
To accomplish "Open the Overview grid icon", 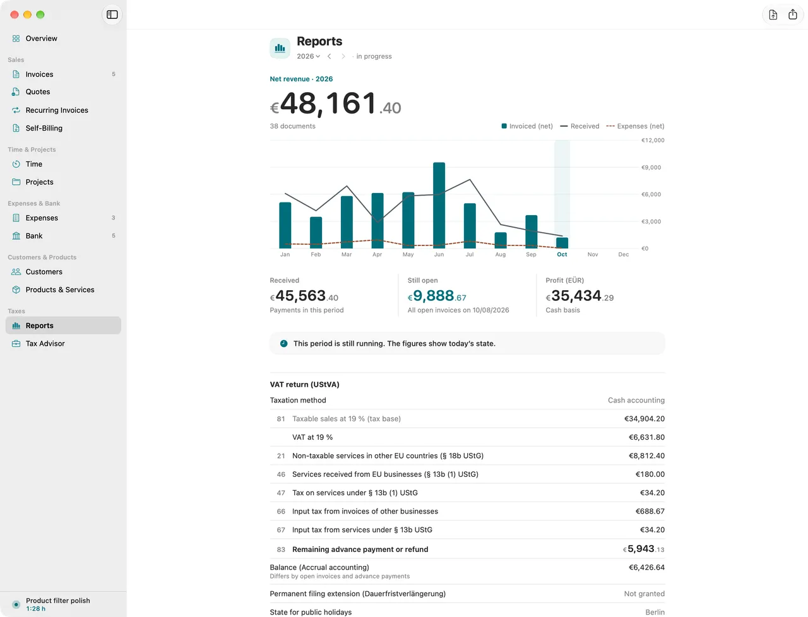I will click(x=16, y=38).
